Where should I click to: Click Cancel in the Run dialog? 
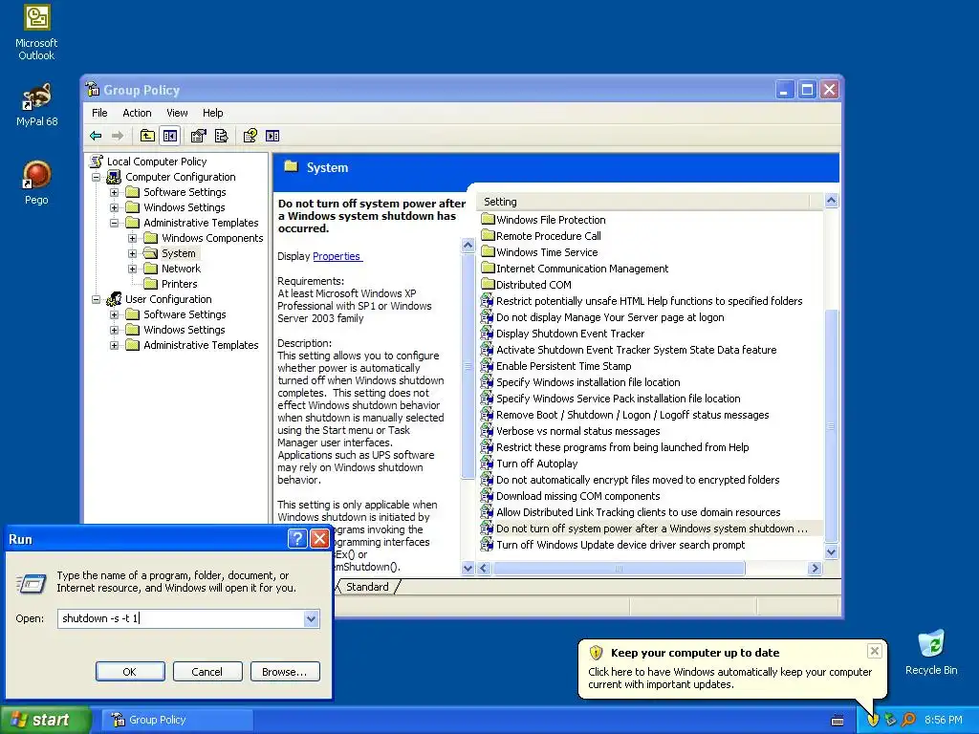(x=207, y=672)
